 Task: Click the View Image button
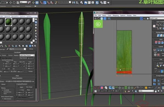29,87
